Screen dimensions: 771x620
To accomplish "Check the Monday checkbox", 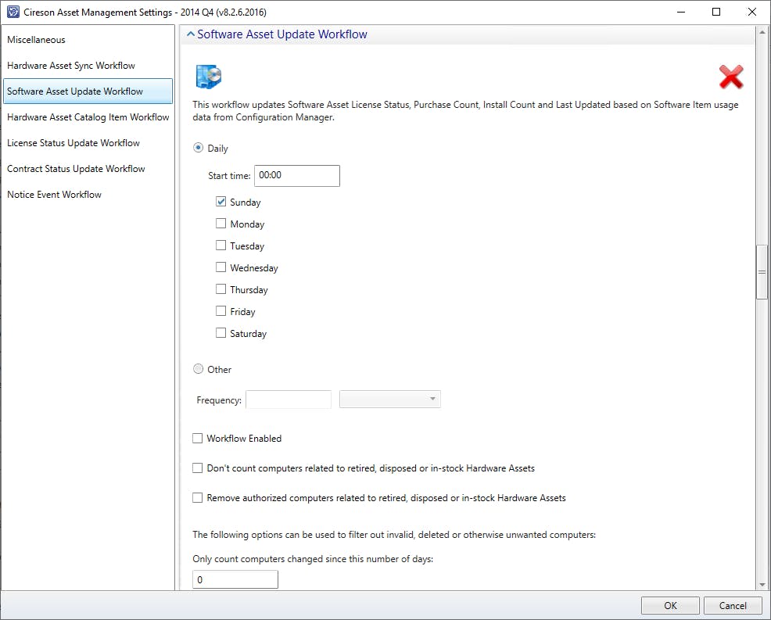I will tap(221, 224).
